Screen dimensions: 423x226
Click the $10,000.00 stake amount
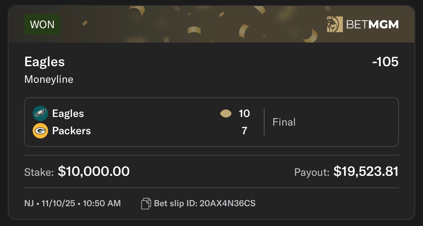[x=94, y=172]
